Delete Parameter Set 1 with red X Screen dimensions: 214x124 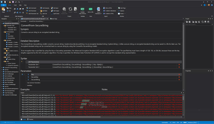179,65
